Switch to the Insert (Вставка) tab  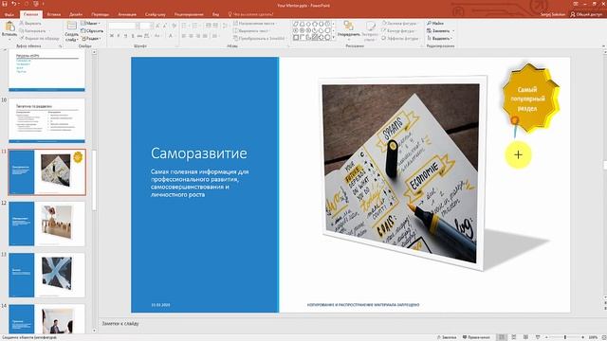(54, 14)
